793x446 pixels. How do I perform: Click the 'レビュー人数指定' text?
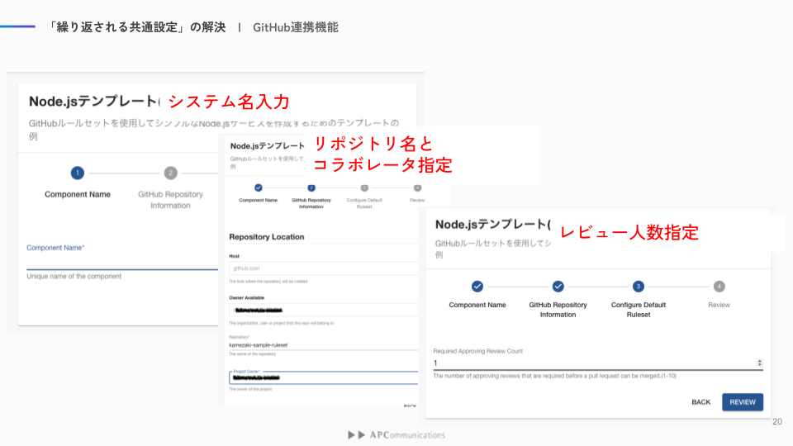[629, 233]
